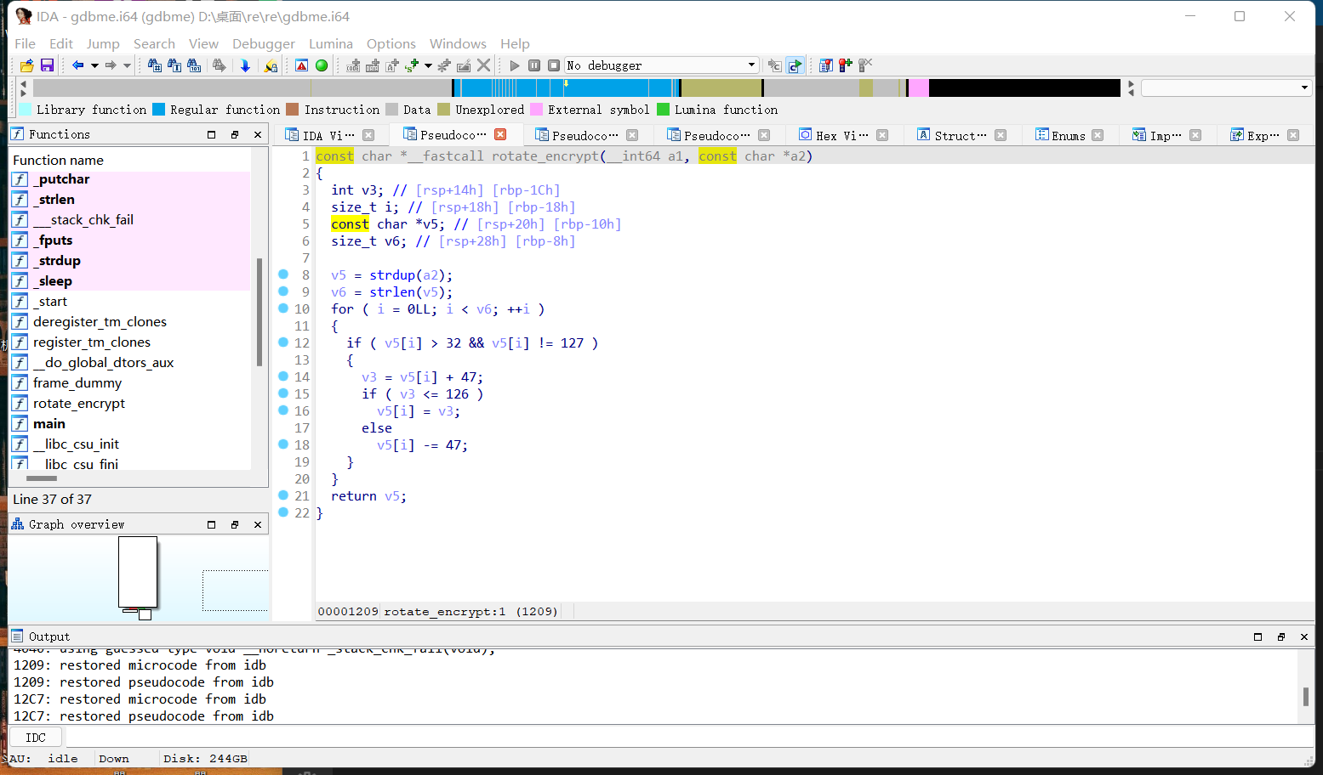The width and height of the screenshot is (1323, 775).
Task: Close the Functions panel
Action: pyautogui.click(x=258, y=134)
